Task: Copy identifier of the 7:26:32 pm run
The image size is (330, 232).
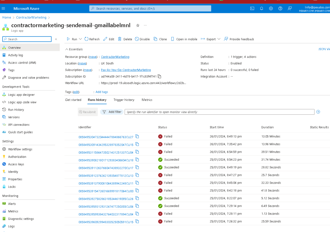Action: click(137, 221)
